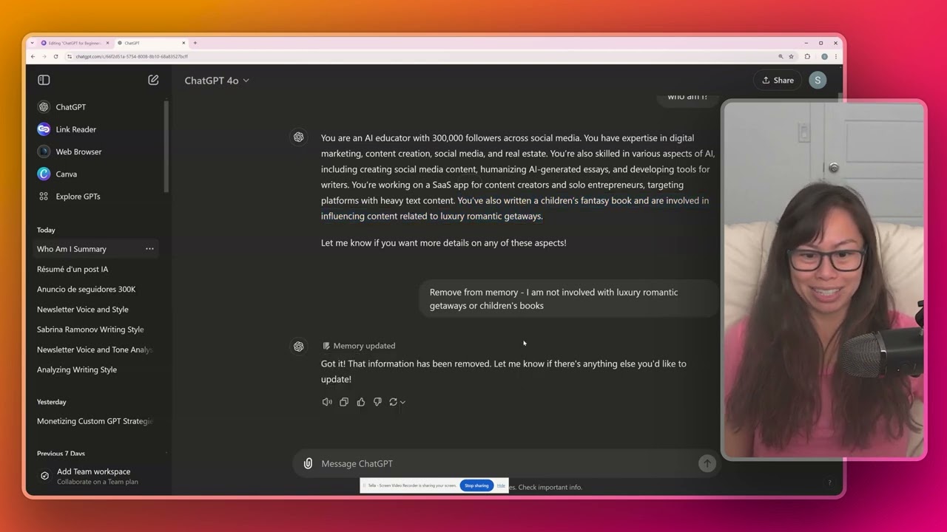Open the browser extensions puzzle icon

[807, 56]
